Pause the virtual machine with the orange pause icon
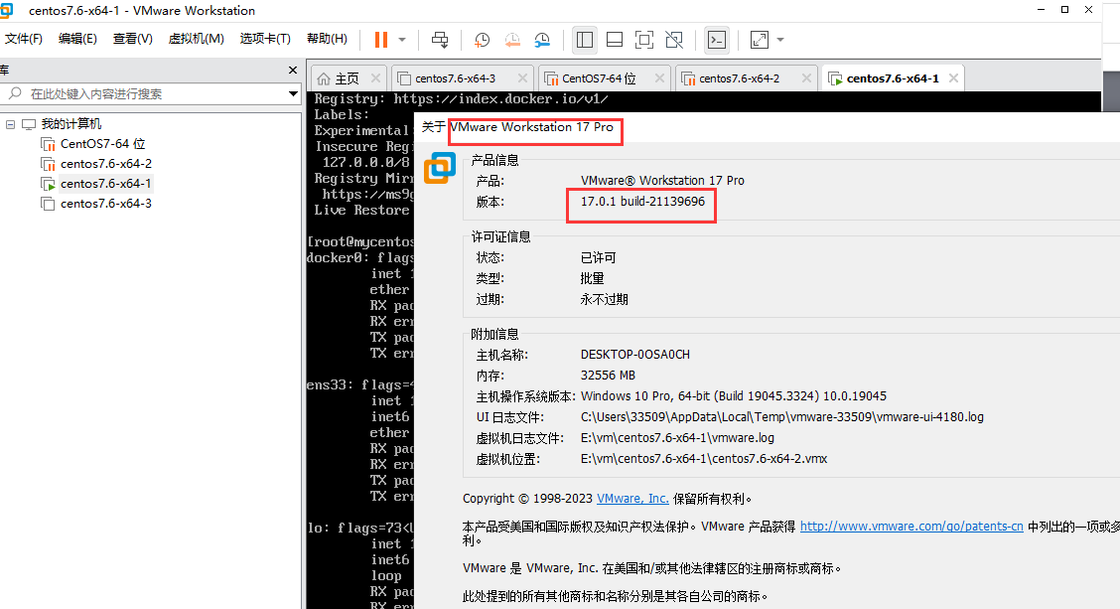 (x=380, y=40)
